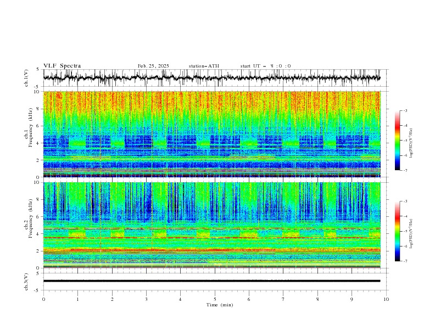435x336 pixels.
Task: Click the ch.1 voltage waveform trace
Action: (211, 77)
